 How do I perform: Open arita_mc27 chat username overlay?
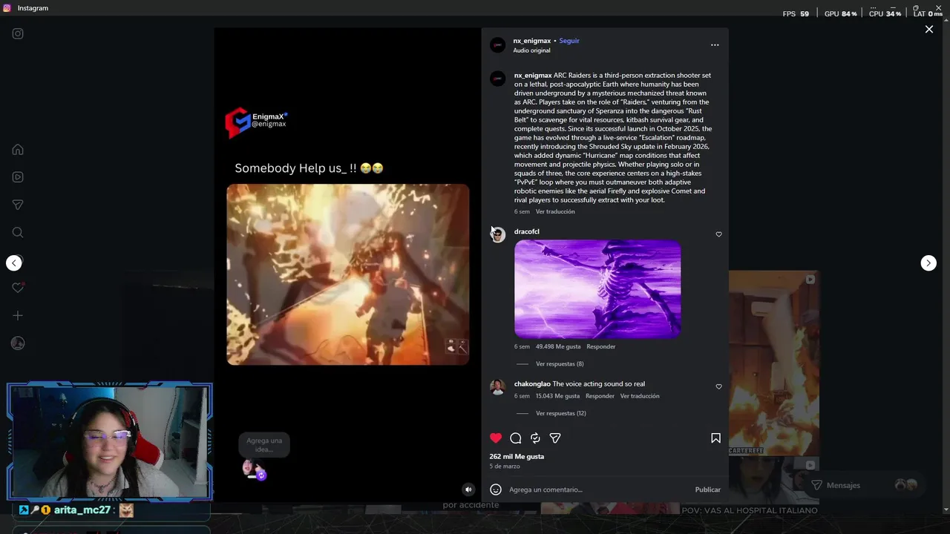pyautogui.click(x=82, y=510)
